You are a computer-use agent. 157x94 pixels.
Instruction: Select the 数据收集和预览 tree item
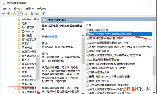click(x=29, y=64)
